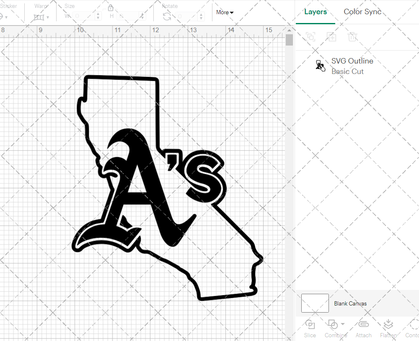Click the scroll up arrow of canvas
Screen dimensions: 419x341
point(289,30)
